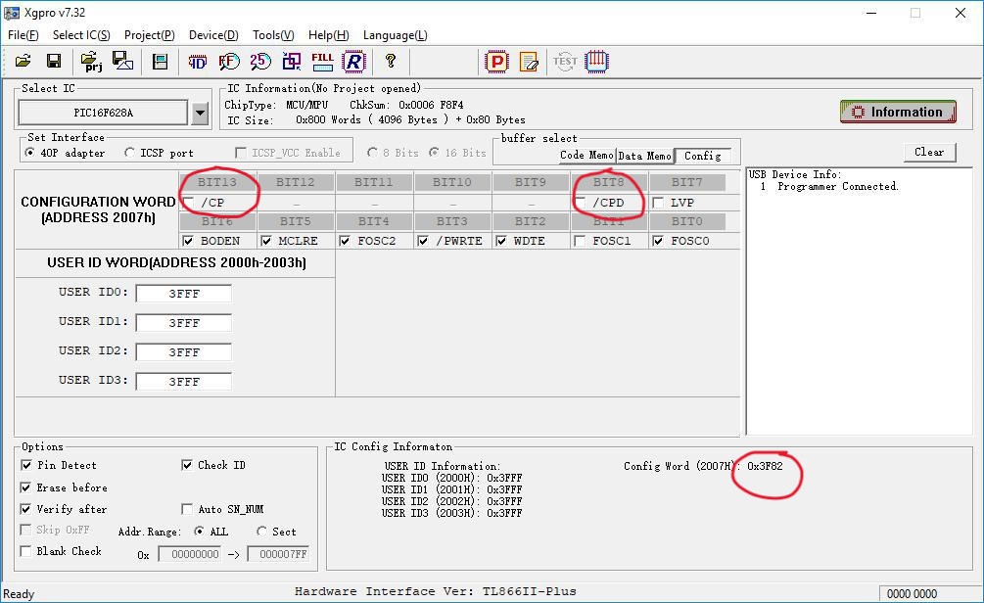984x603 pixels.
Task: Click the FILL buffer icon
Action: coord(322,61)
